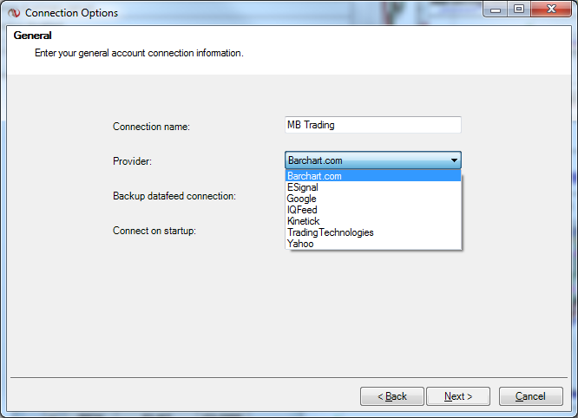
Task: Select IQFeed in the dropdown list
Action: 302,210
